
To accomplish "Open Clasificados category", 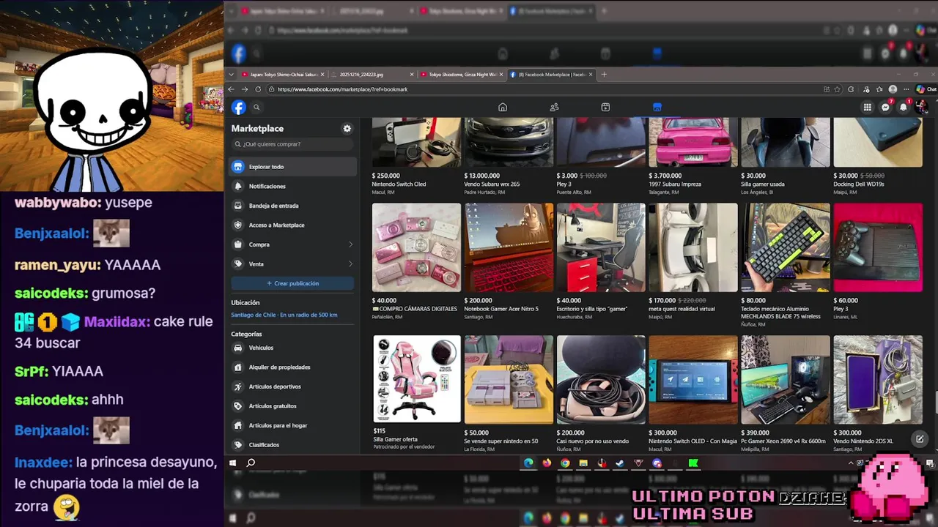I will click(x=292, y=445).
